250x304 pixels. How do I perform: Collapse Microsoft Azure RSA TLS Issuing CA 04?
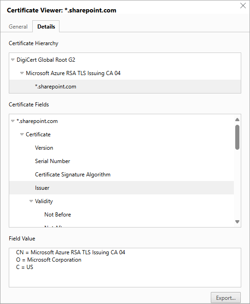22,73
